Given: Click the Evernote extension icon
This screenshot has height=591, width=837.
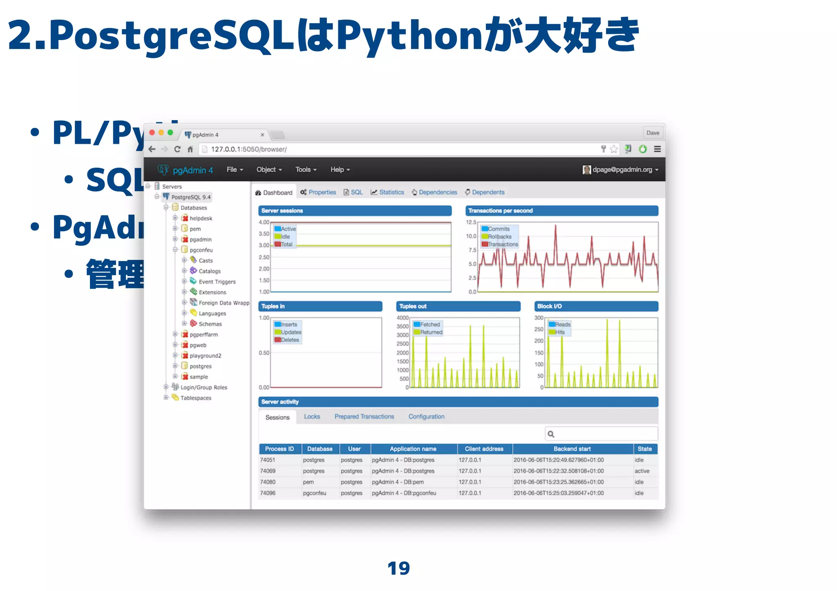Looking at the screenshot, I should 628,149.
